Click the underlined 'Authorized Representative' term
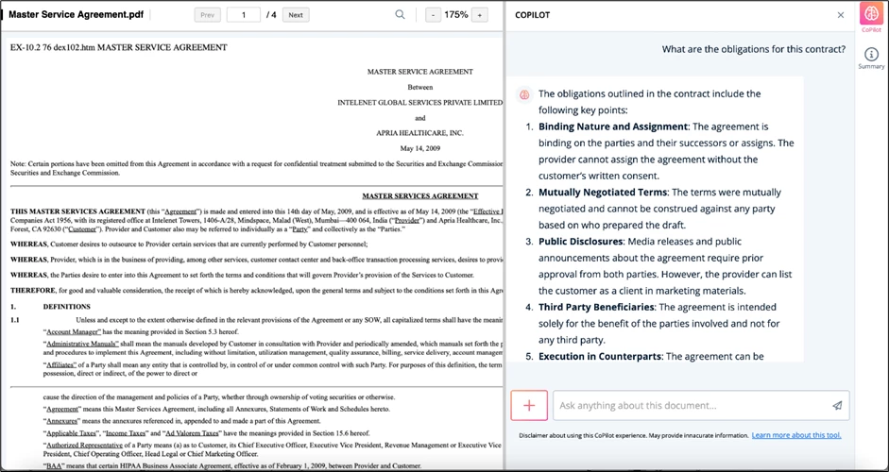The height and width of the screenshot is (472, 889). pyautogui.click(x=84, y=446)
